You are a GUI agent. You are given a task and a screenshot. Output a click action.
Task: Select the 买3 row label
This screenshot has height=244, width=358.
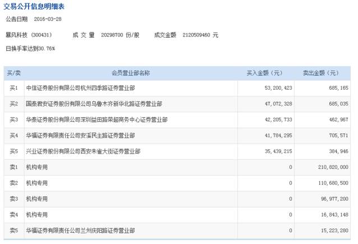(13, 119)
